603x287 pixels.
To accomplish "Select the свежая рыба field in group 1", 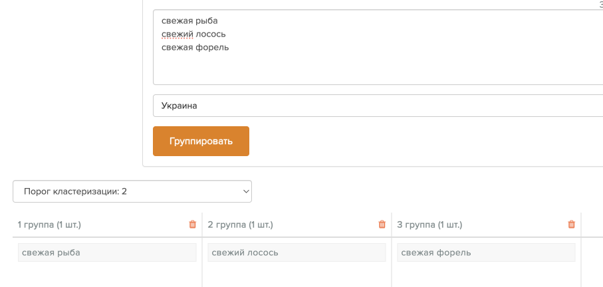I will [107, 252].
